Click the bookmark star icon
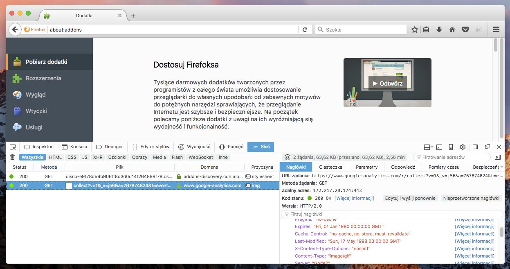The width and height of the screenshot is (510, 269). [x=414, y=29]
